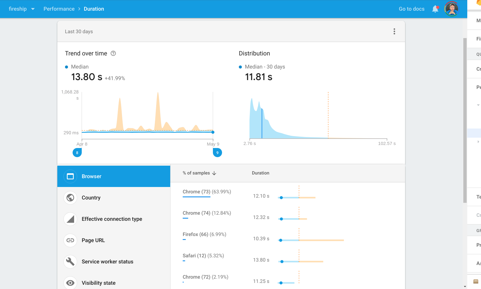The height and width of the screenshot is (289, 481).
Task: Click the Duration column header
Action: (x=260, y=173)
